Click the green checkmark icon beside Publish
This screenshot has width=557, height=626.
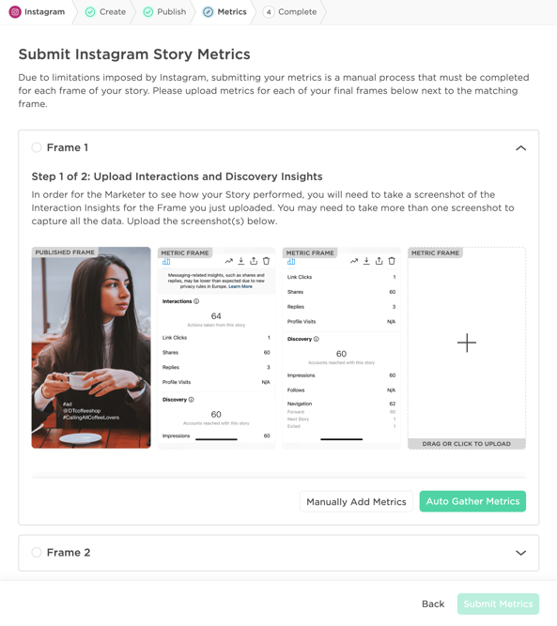coord(148,12)
